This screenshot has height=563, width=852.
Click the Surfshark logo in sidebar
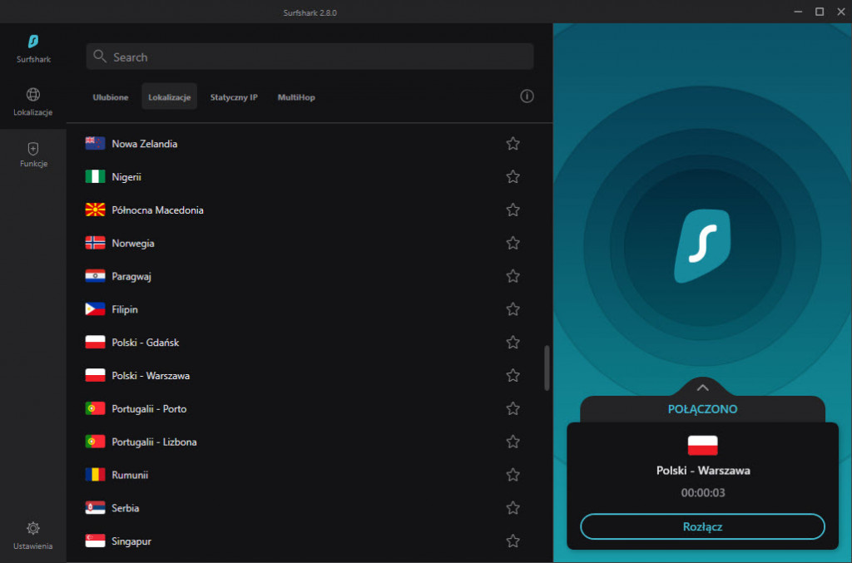(33, 42)
